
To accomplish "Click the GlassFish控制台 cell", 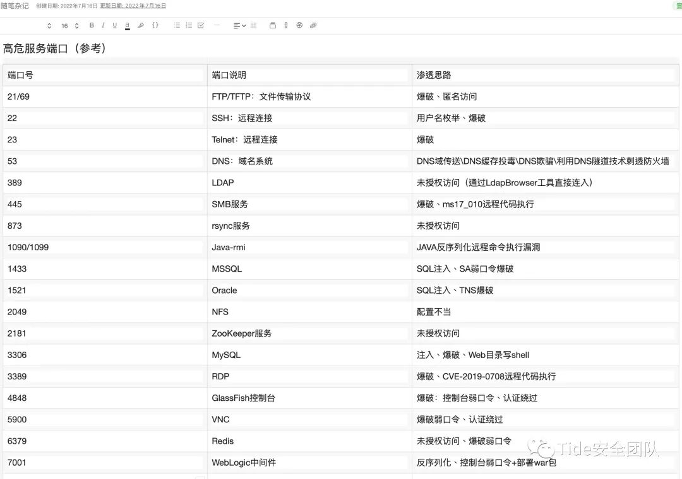I will click(309, 398).
